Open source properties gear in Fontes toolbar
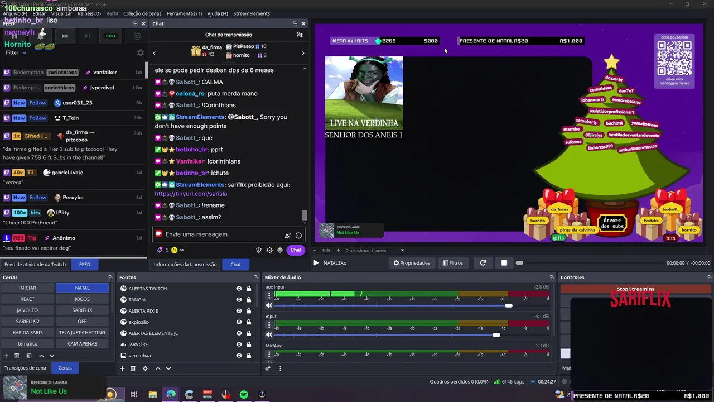Viewport: 714px width, 402px height. click(x=145, y=368)
